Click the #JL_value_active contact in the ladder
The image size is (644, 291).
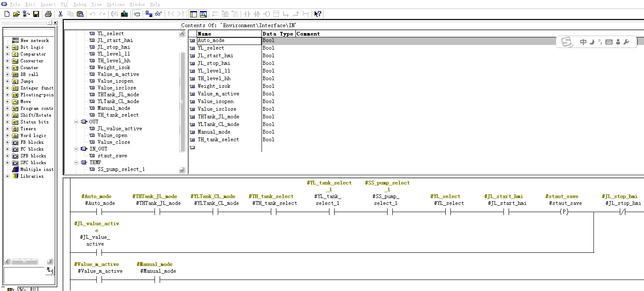tap(99, 253)
